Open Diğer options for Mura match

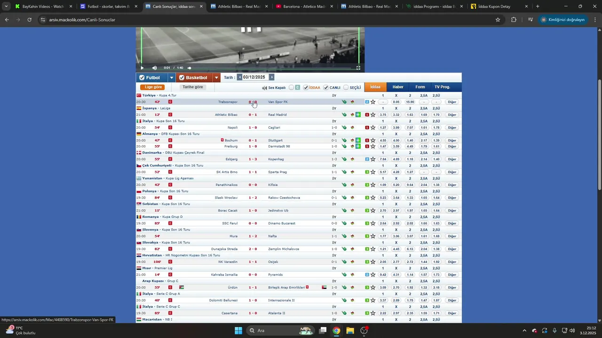(x=452, y=236)
